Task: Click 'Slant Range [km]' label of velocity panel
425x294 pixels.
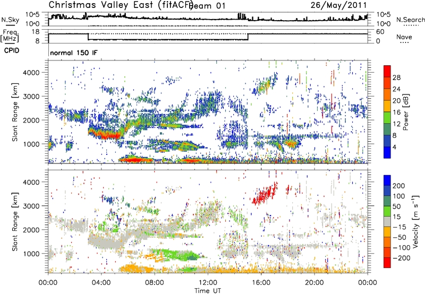Action: 15,221
